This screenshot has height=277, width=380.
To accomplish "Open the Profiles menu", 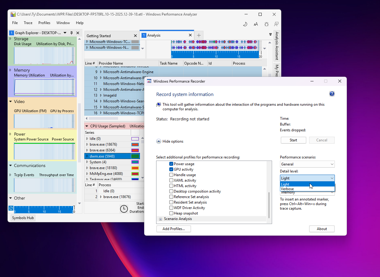I will point(44,23).
